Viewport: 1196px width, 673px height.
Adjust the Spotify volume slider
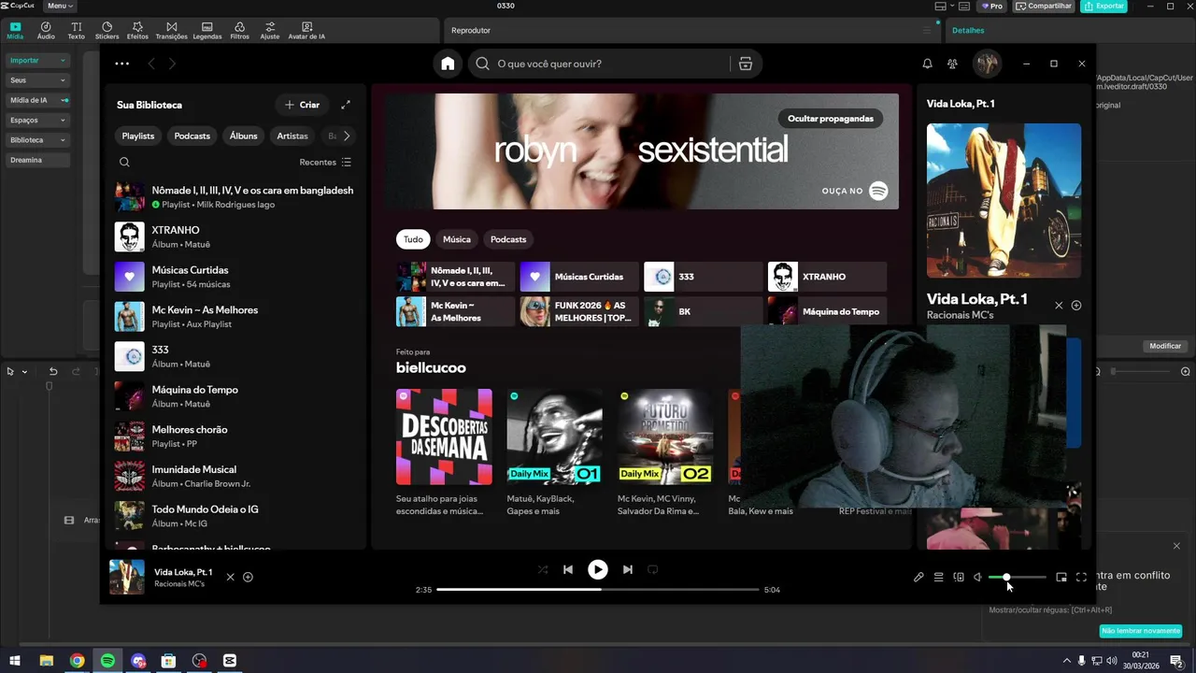click(1017, 578)
